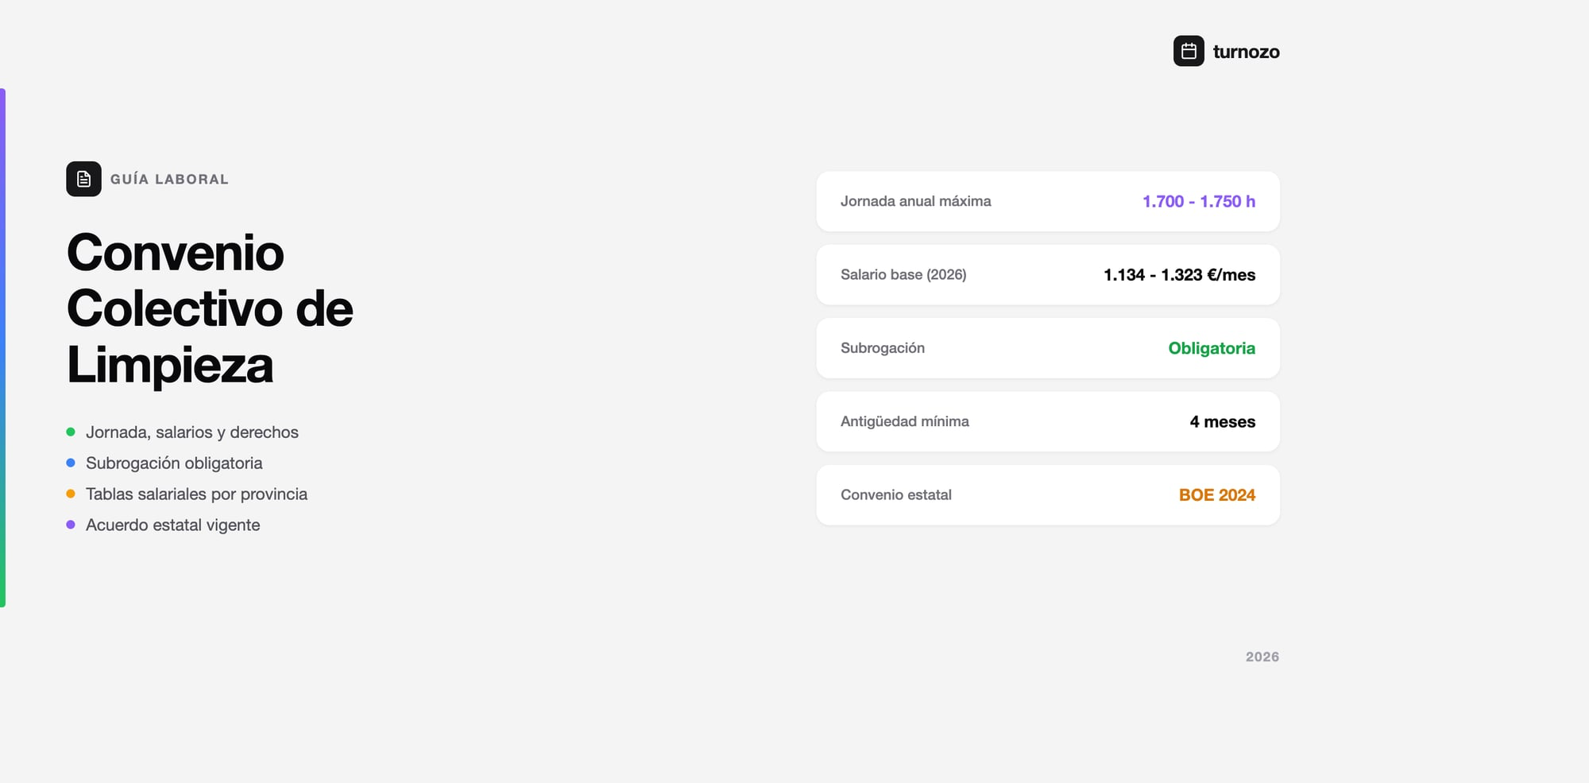Viewport: 1589px width, 783px height.
Task: Select the Jornada, salarios y derechos text
Action: click(191, 432)
